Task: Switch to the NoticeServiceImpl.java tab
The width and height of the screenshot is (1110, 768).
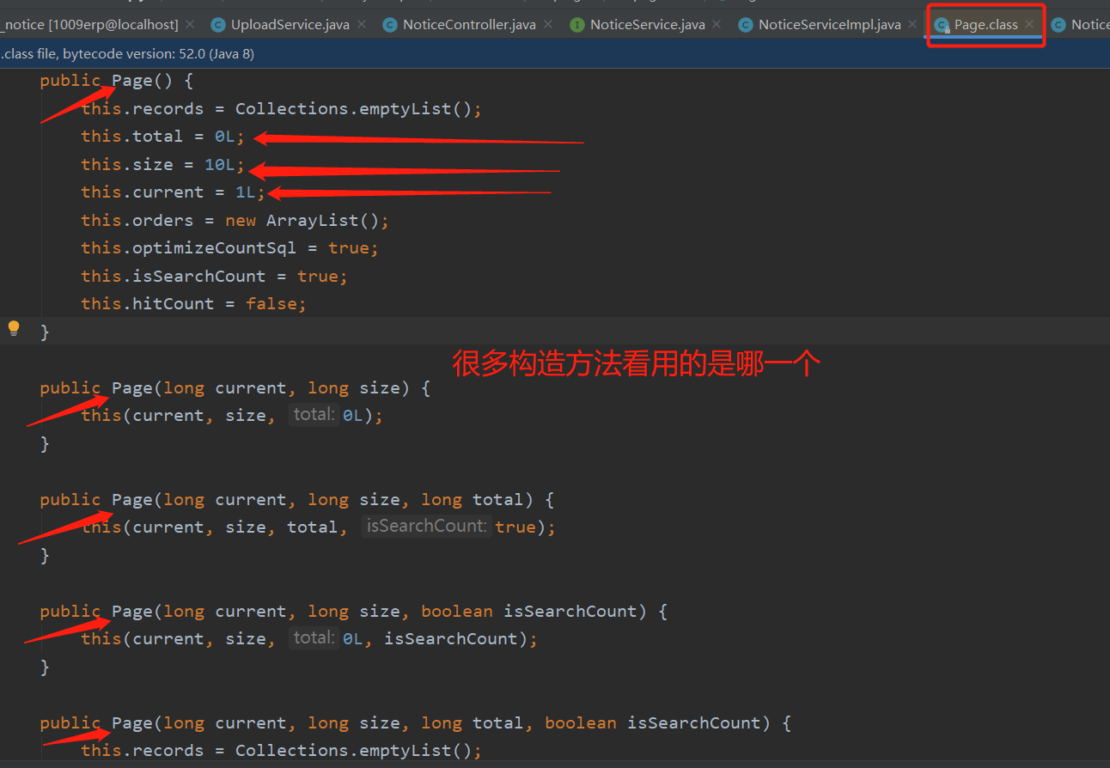Action: coord(830,25)
